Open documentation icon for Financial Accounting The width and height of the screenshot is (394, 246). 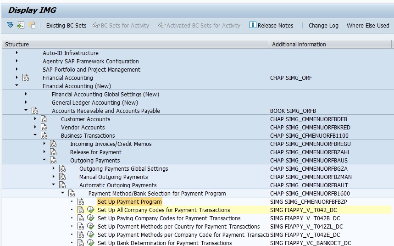26,78
